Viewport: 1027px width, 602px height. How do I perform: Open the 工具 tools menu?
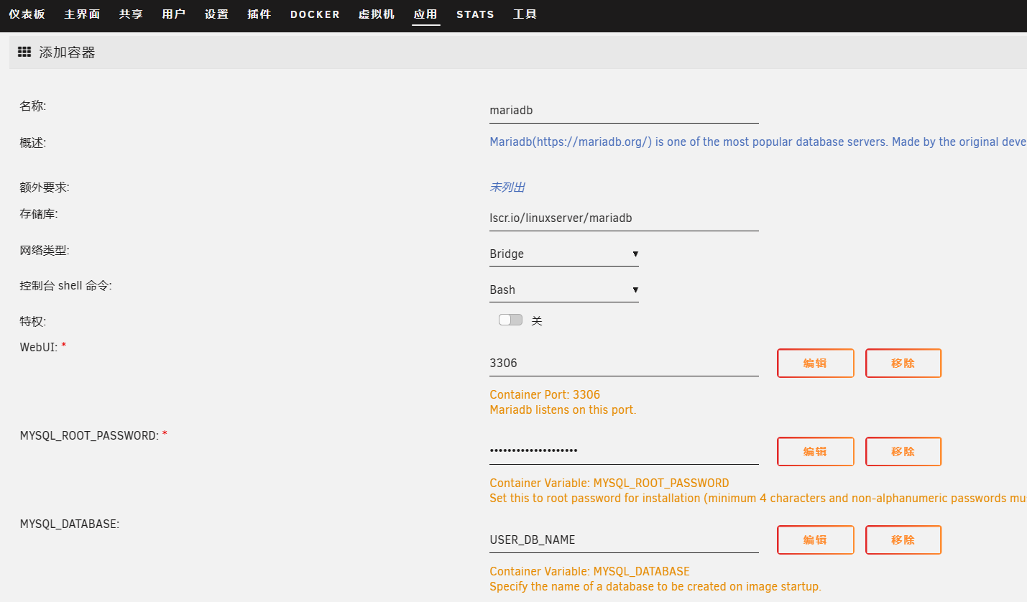tap(525, 14)
